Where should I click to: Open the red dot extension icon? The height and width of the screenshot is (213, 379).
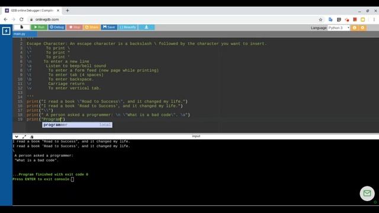pyautogui.click(x=347, y=20)
